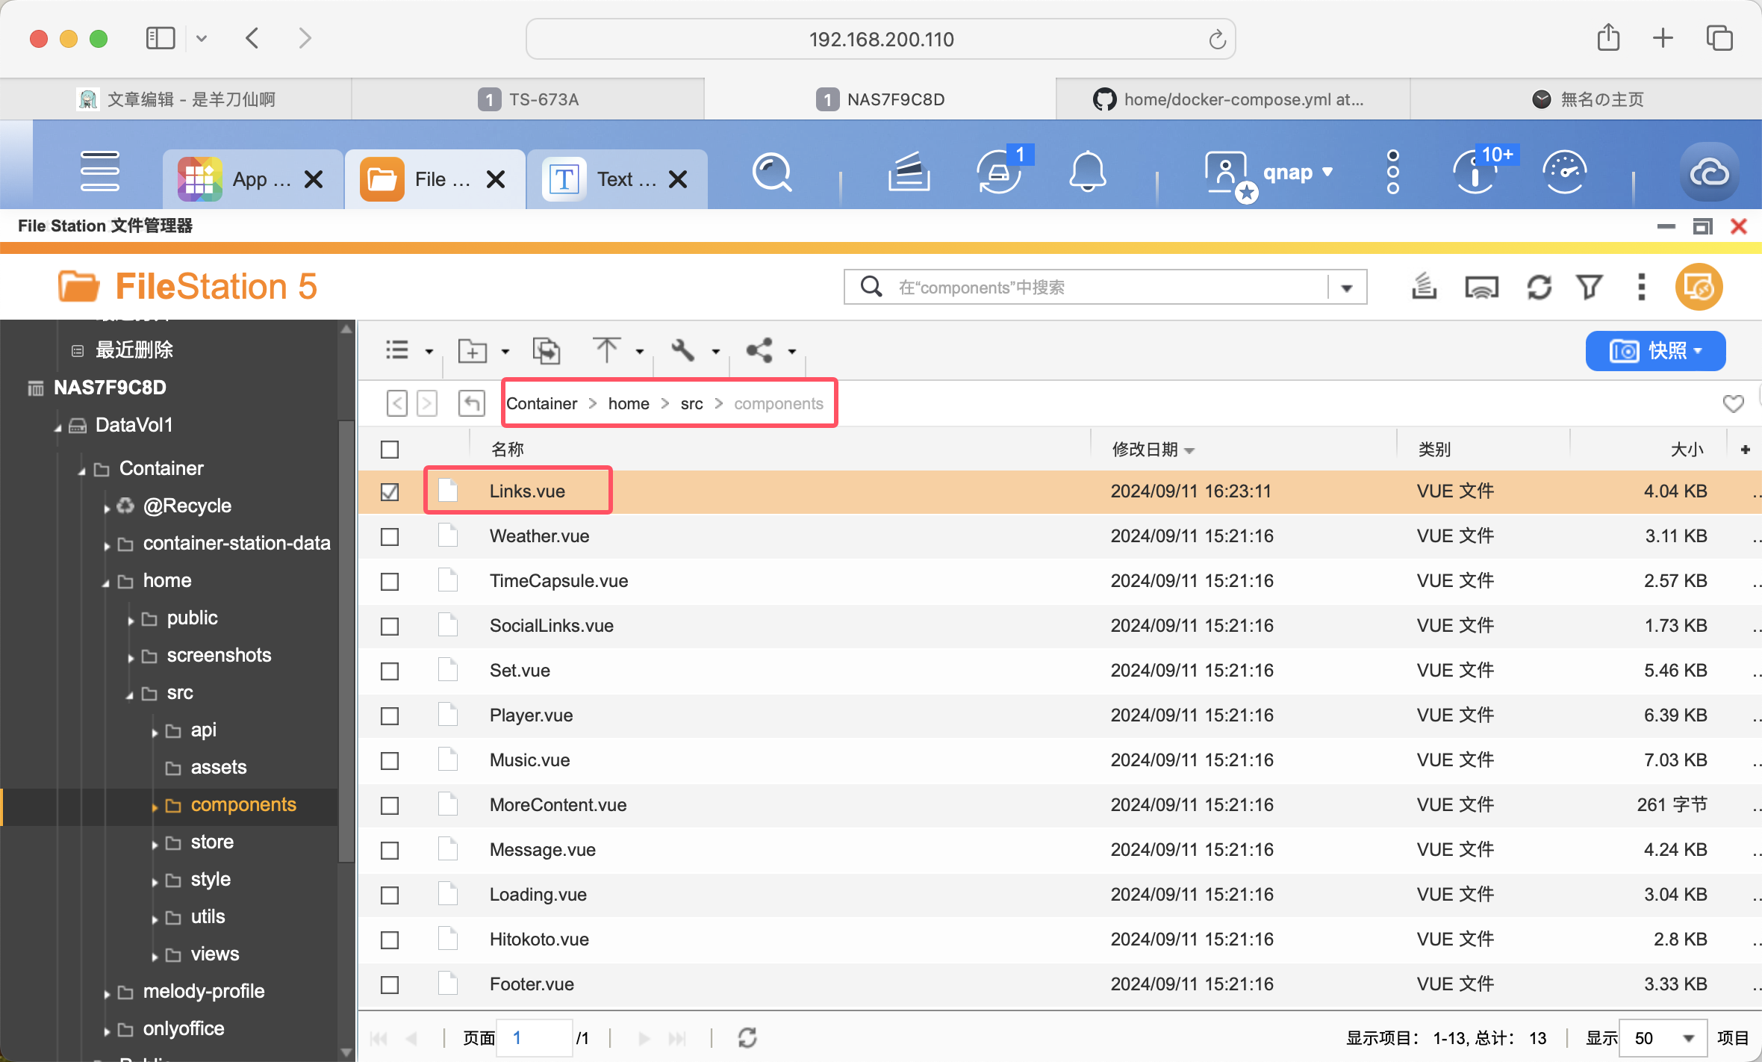Click the qnap user avatar icon
1762x1062 pixels.
coord(1228,174)
